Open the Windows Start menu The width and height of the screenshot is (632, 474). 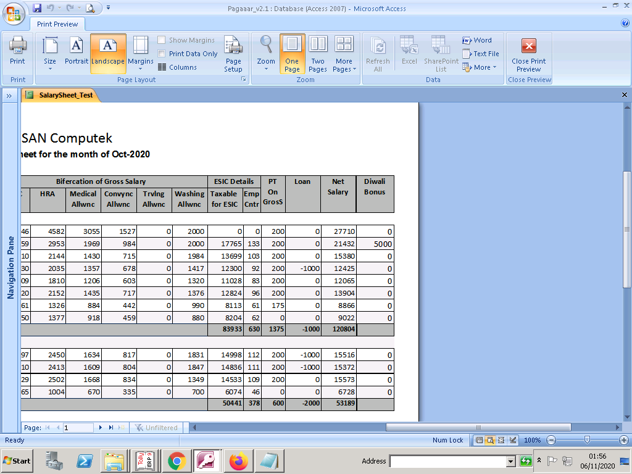coord(17,460)
